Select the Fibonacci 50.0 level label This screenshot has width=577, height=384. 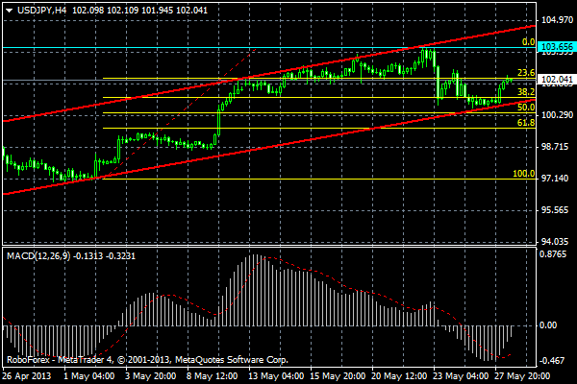pyautogui.click(x=526, y=108)
